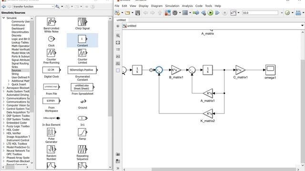Open the Library Browser from the toolbar

point(167,13)
